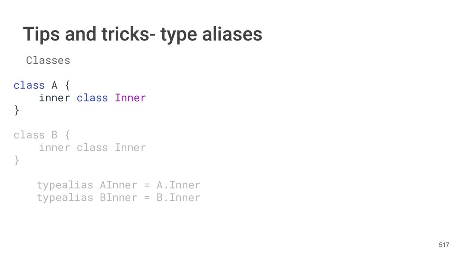Click the slide number 517

pos(444,245)
